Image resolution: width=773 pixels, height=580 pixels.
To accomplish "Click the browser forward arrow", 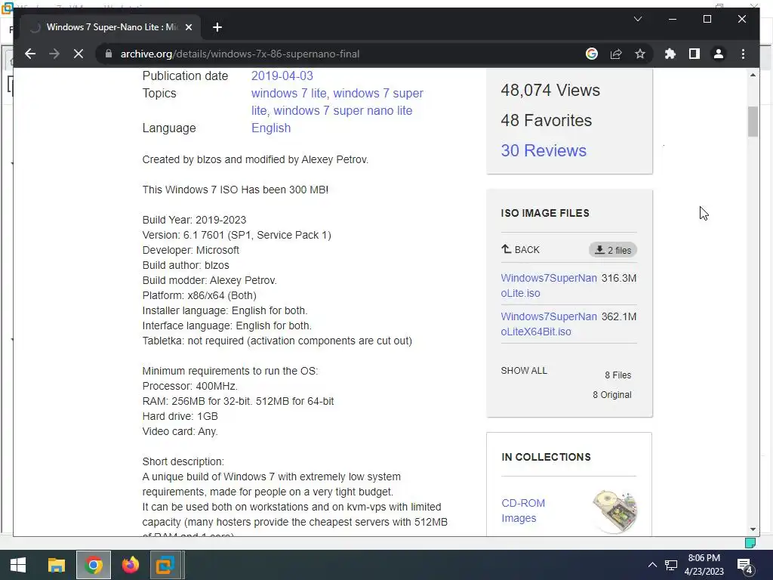I will [54, 54].
